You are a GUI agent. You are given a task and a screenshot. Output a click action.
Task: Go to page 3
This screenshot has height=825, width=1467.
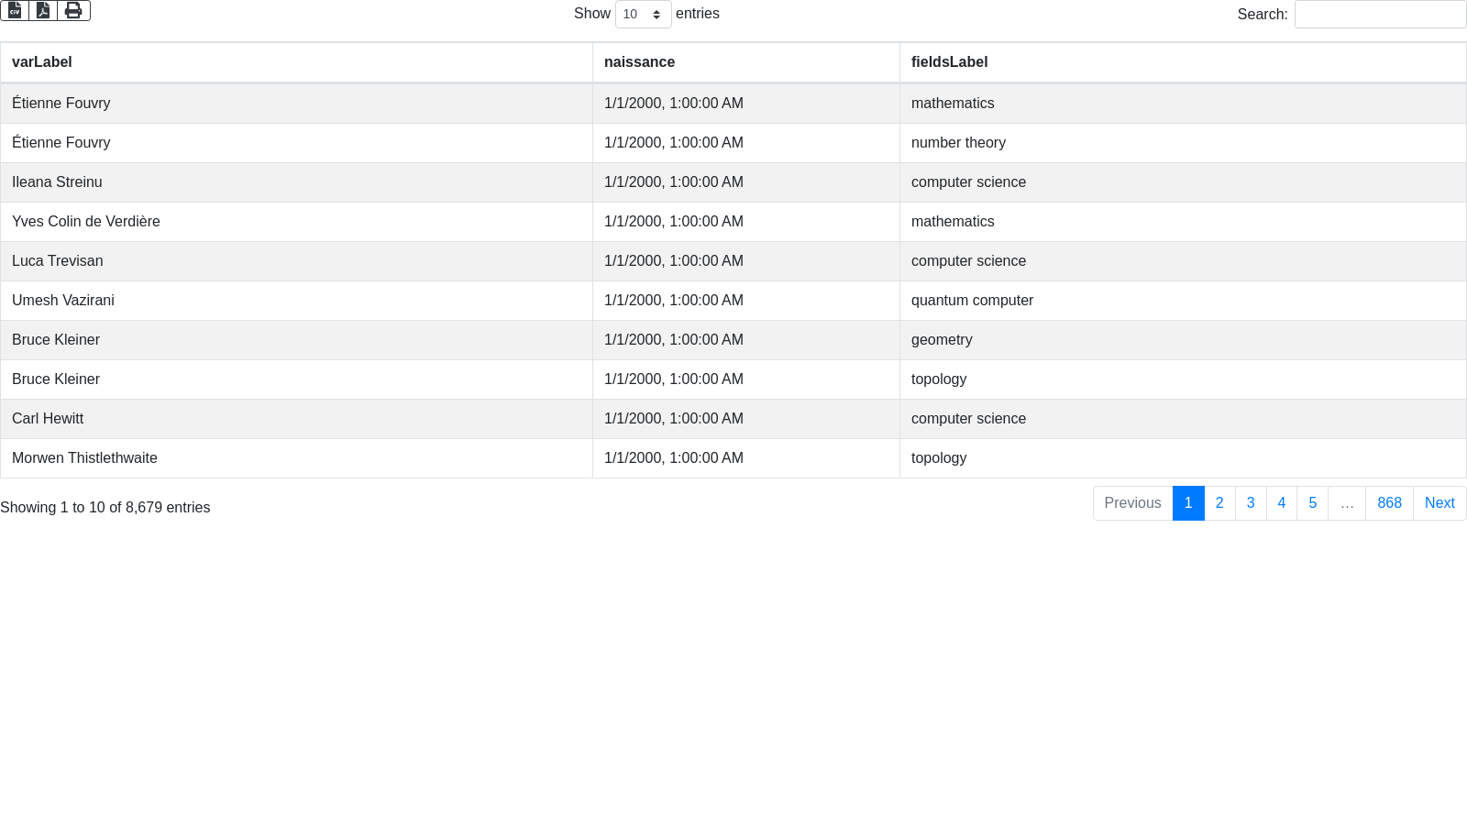pyautogui.click(x=1251, y=503)
